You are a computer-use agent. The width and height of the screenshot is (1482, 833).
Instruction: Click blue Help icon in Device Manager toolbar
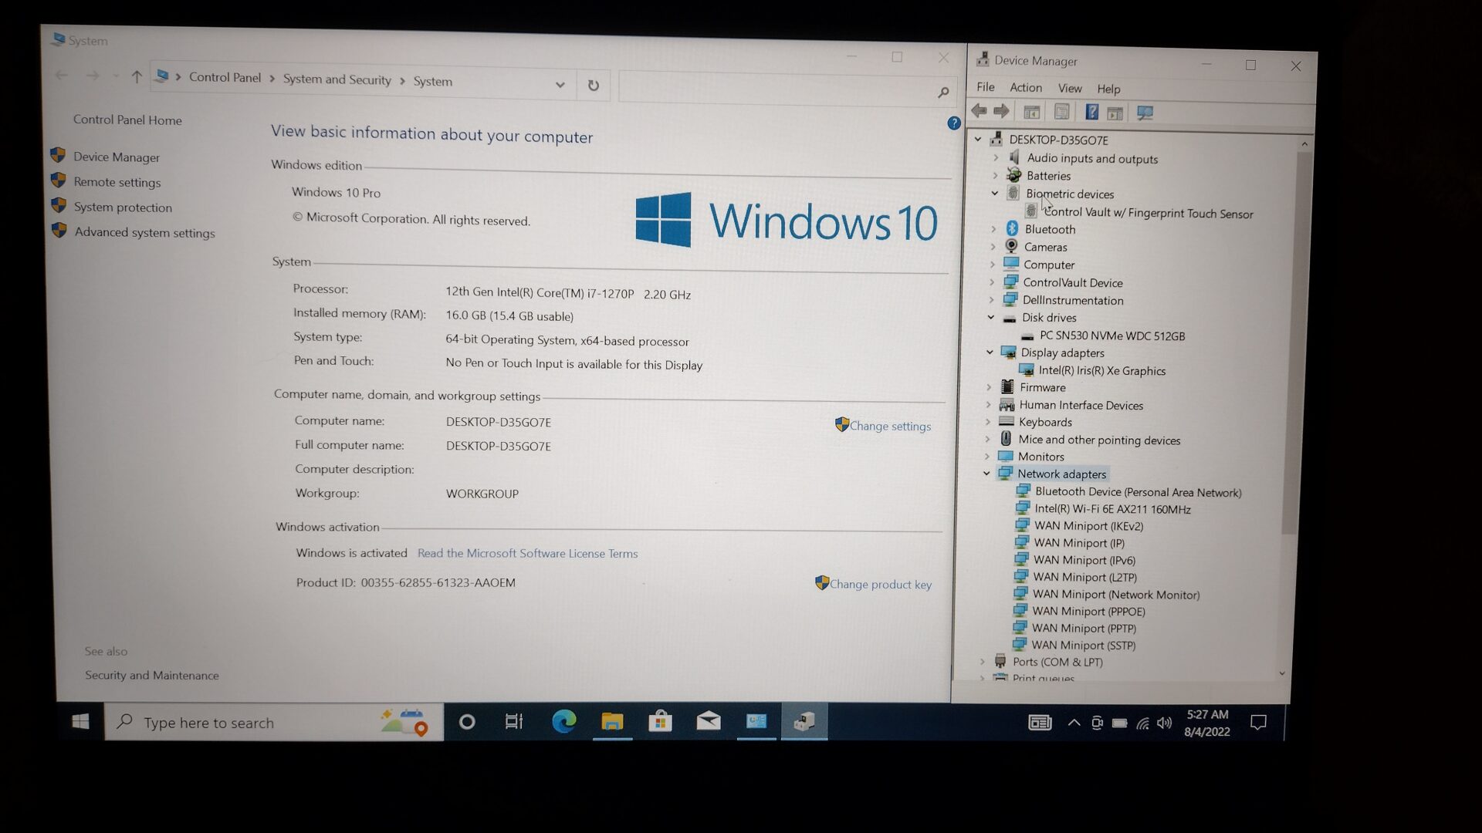tap(1091, 112)
